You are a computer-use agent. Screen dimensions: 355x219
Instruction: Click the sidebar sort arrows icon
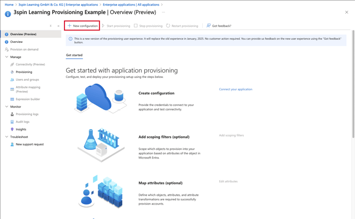(x=51, y=26)
